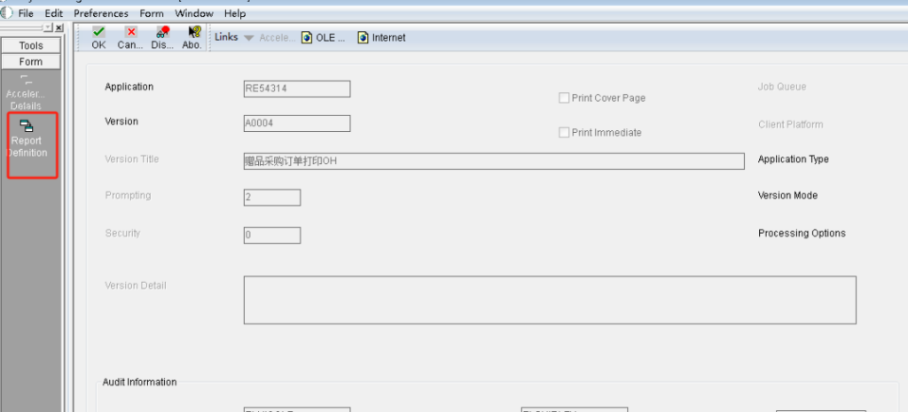Click the Version field showing A0004
Screen dimensions: 908x412
click(297, 123)
